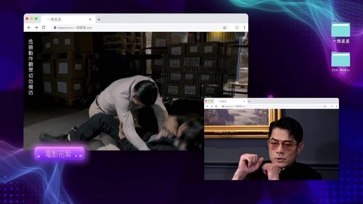
Task: Click the padlock icon in the large address bar
Action: pyautogui.click(x=55, y=27)
